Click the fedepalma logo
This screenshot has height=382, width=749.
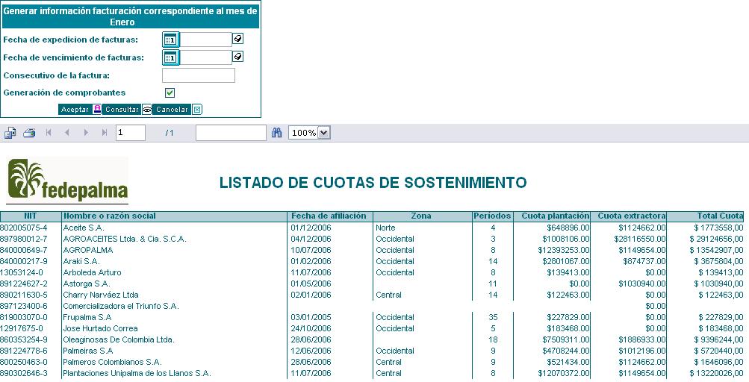(67, 181)
